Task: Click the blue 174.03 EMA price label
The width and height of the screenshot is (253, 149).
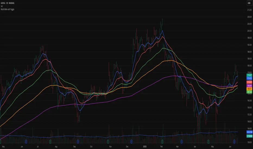Action: tap(249, 78)
